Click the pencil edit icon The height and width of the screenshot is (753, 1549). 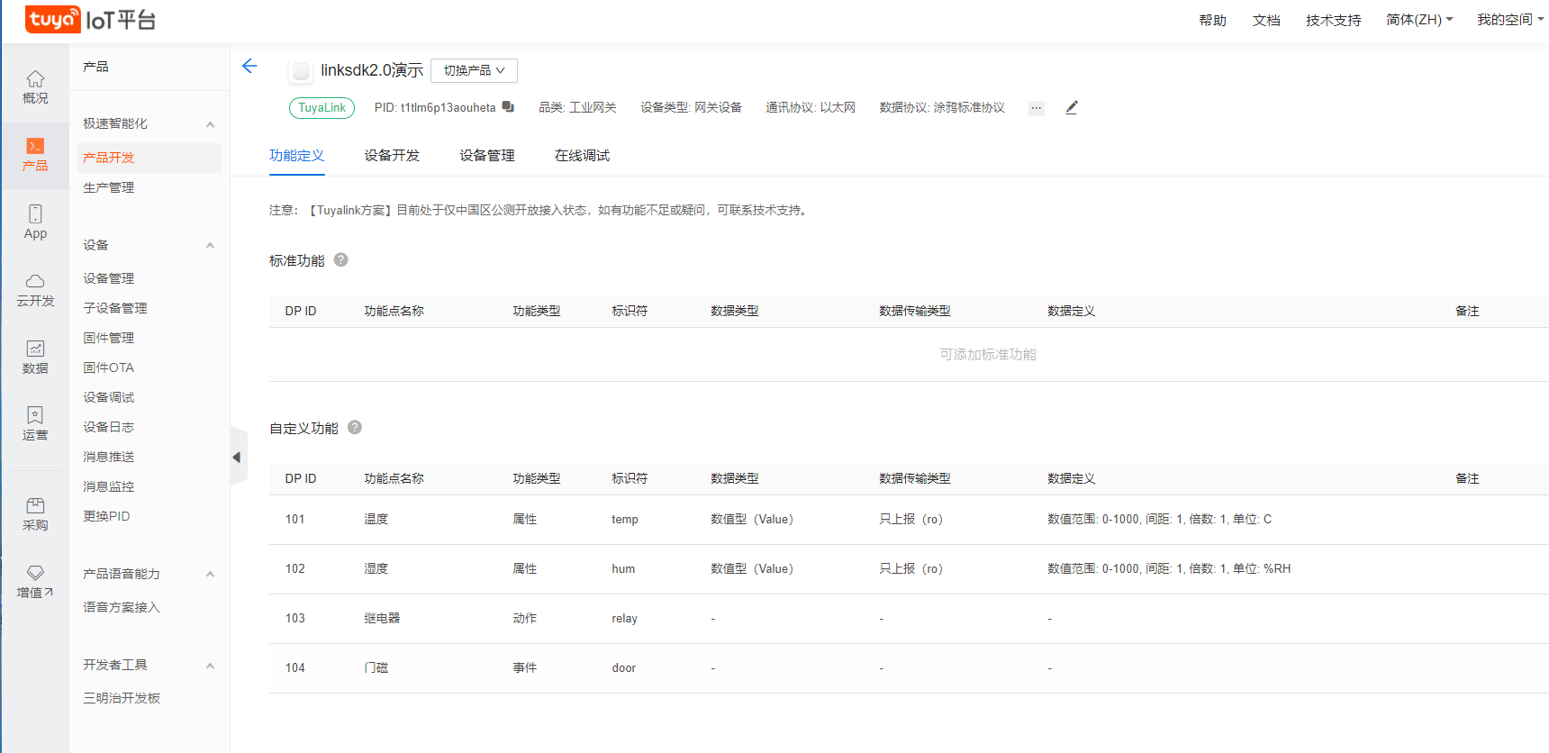[x=1072, y=107]
